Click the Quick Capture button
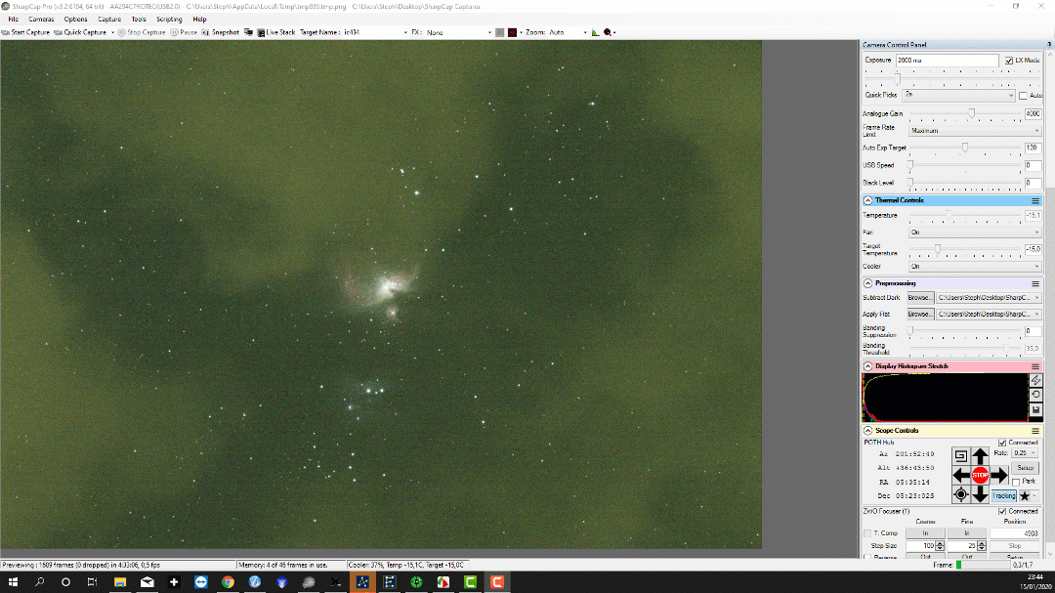The width and height of the screenshot is (1055, 593). pyautogui.click(x=80, y=32)
